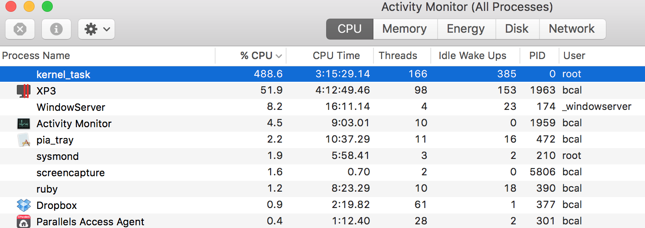This screenshot has width=645, height=228.
Task: Click the Dropbox icon in process list
Action: click(x=23, y=205)
